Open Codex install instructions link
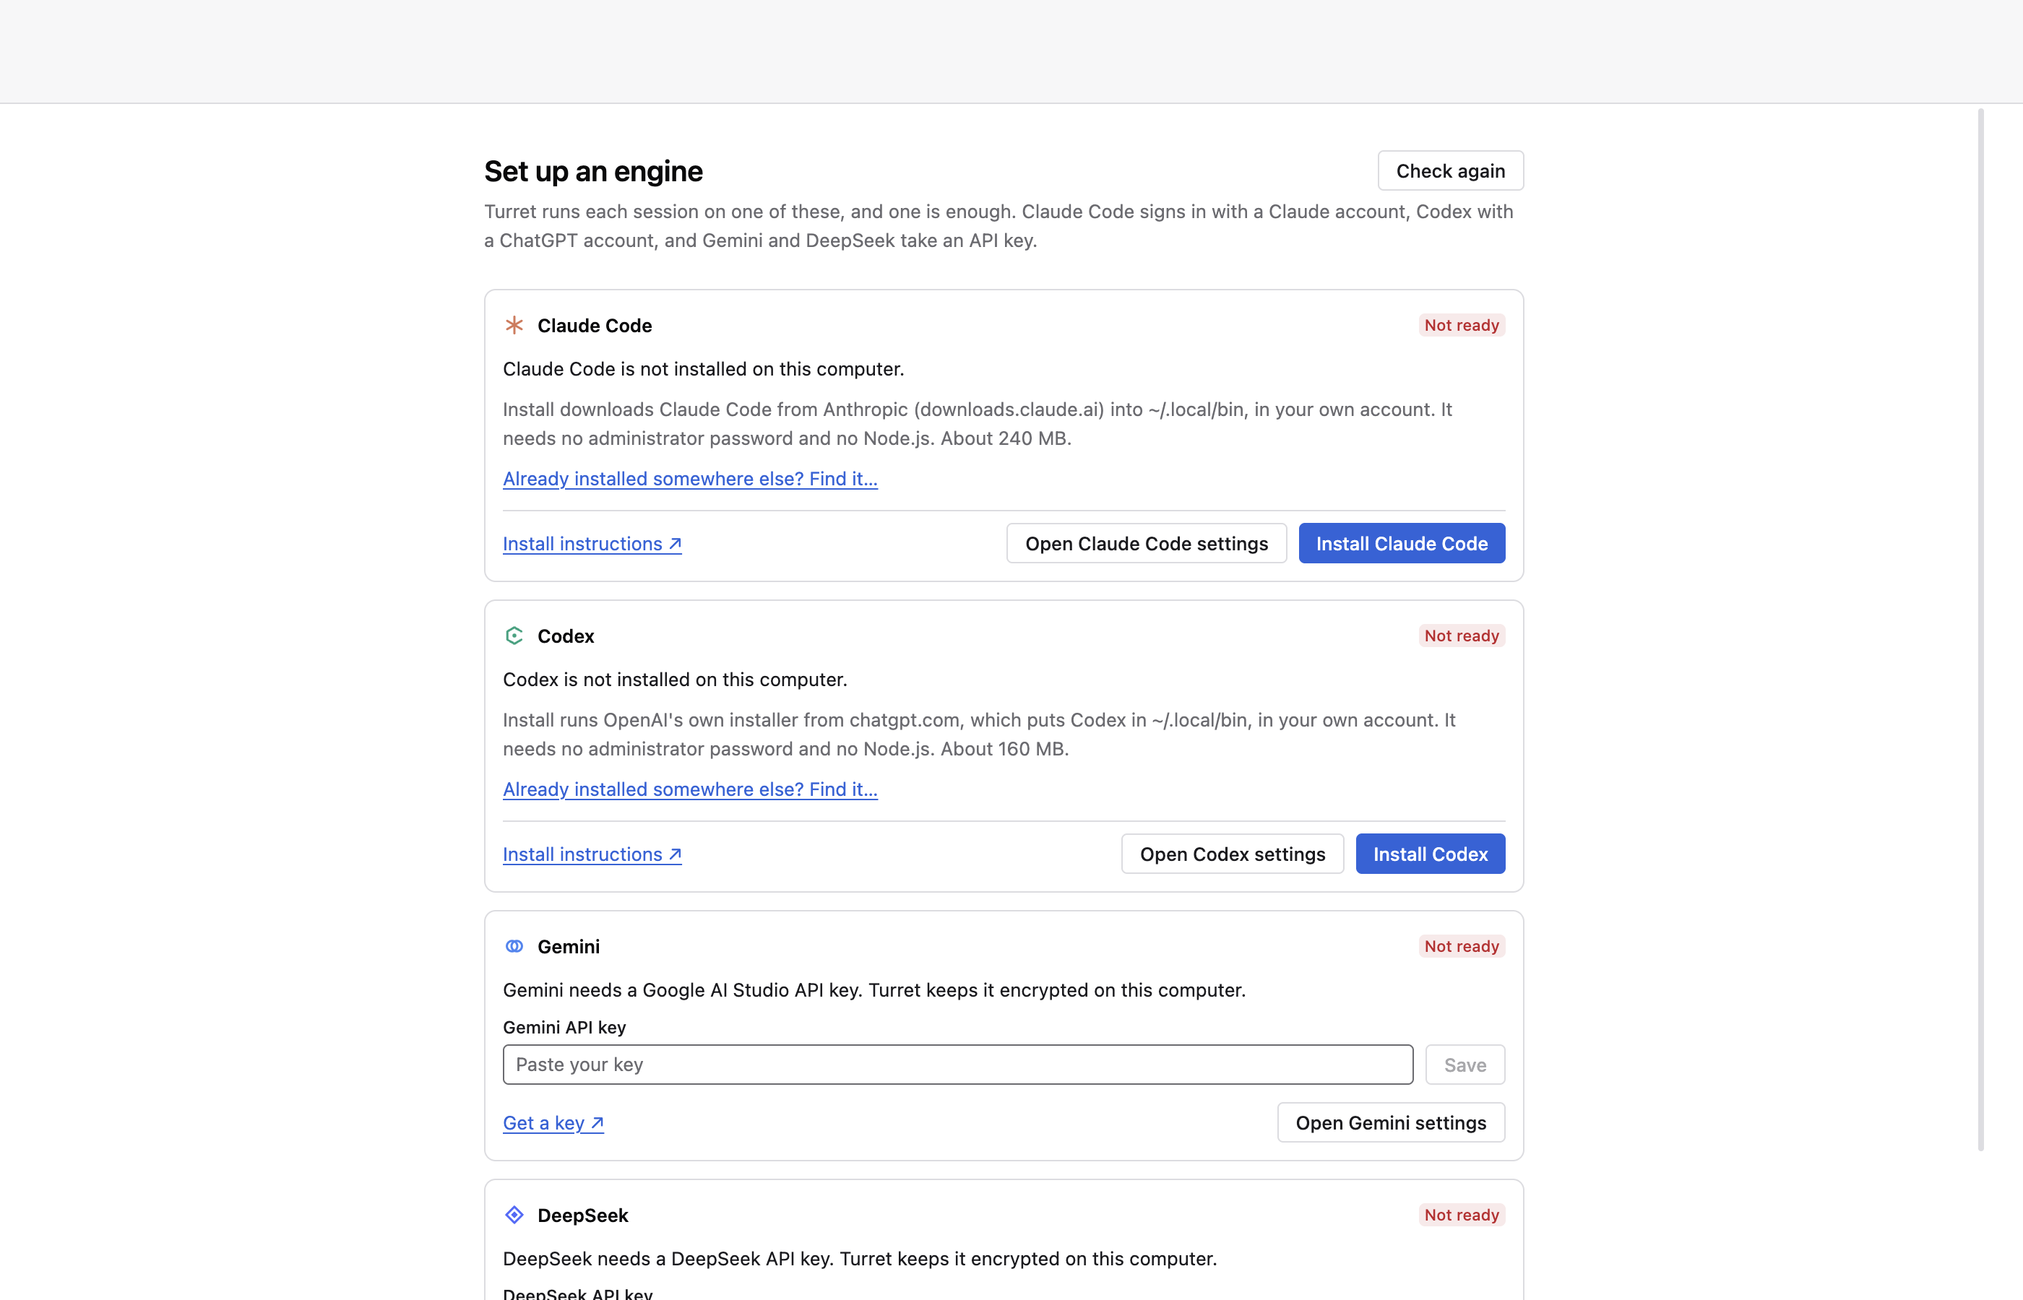 [x=592, y=854]
